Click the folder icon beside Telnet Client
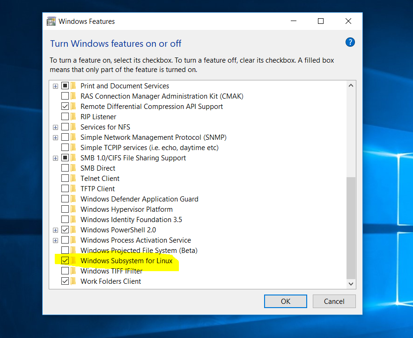Viewport: 413px width, 338px height. [74, 178]
